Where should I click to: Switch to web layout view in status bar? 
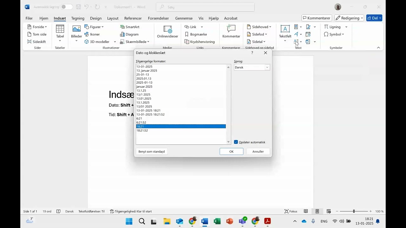(329, 211)
